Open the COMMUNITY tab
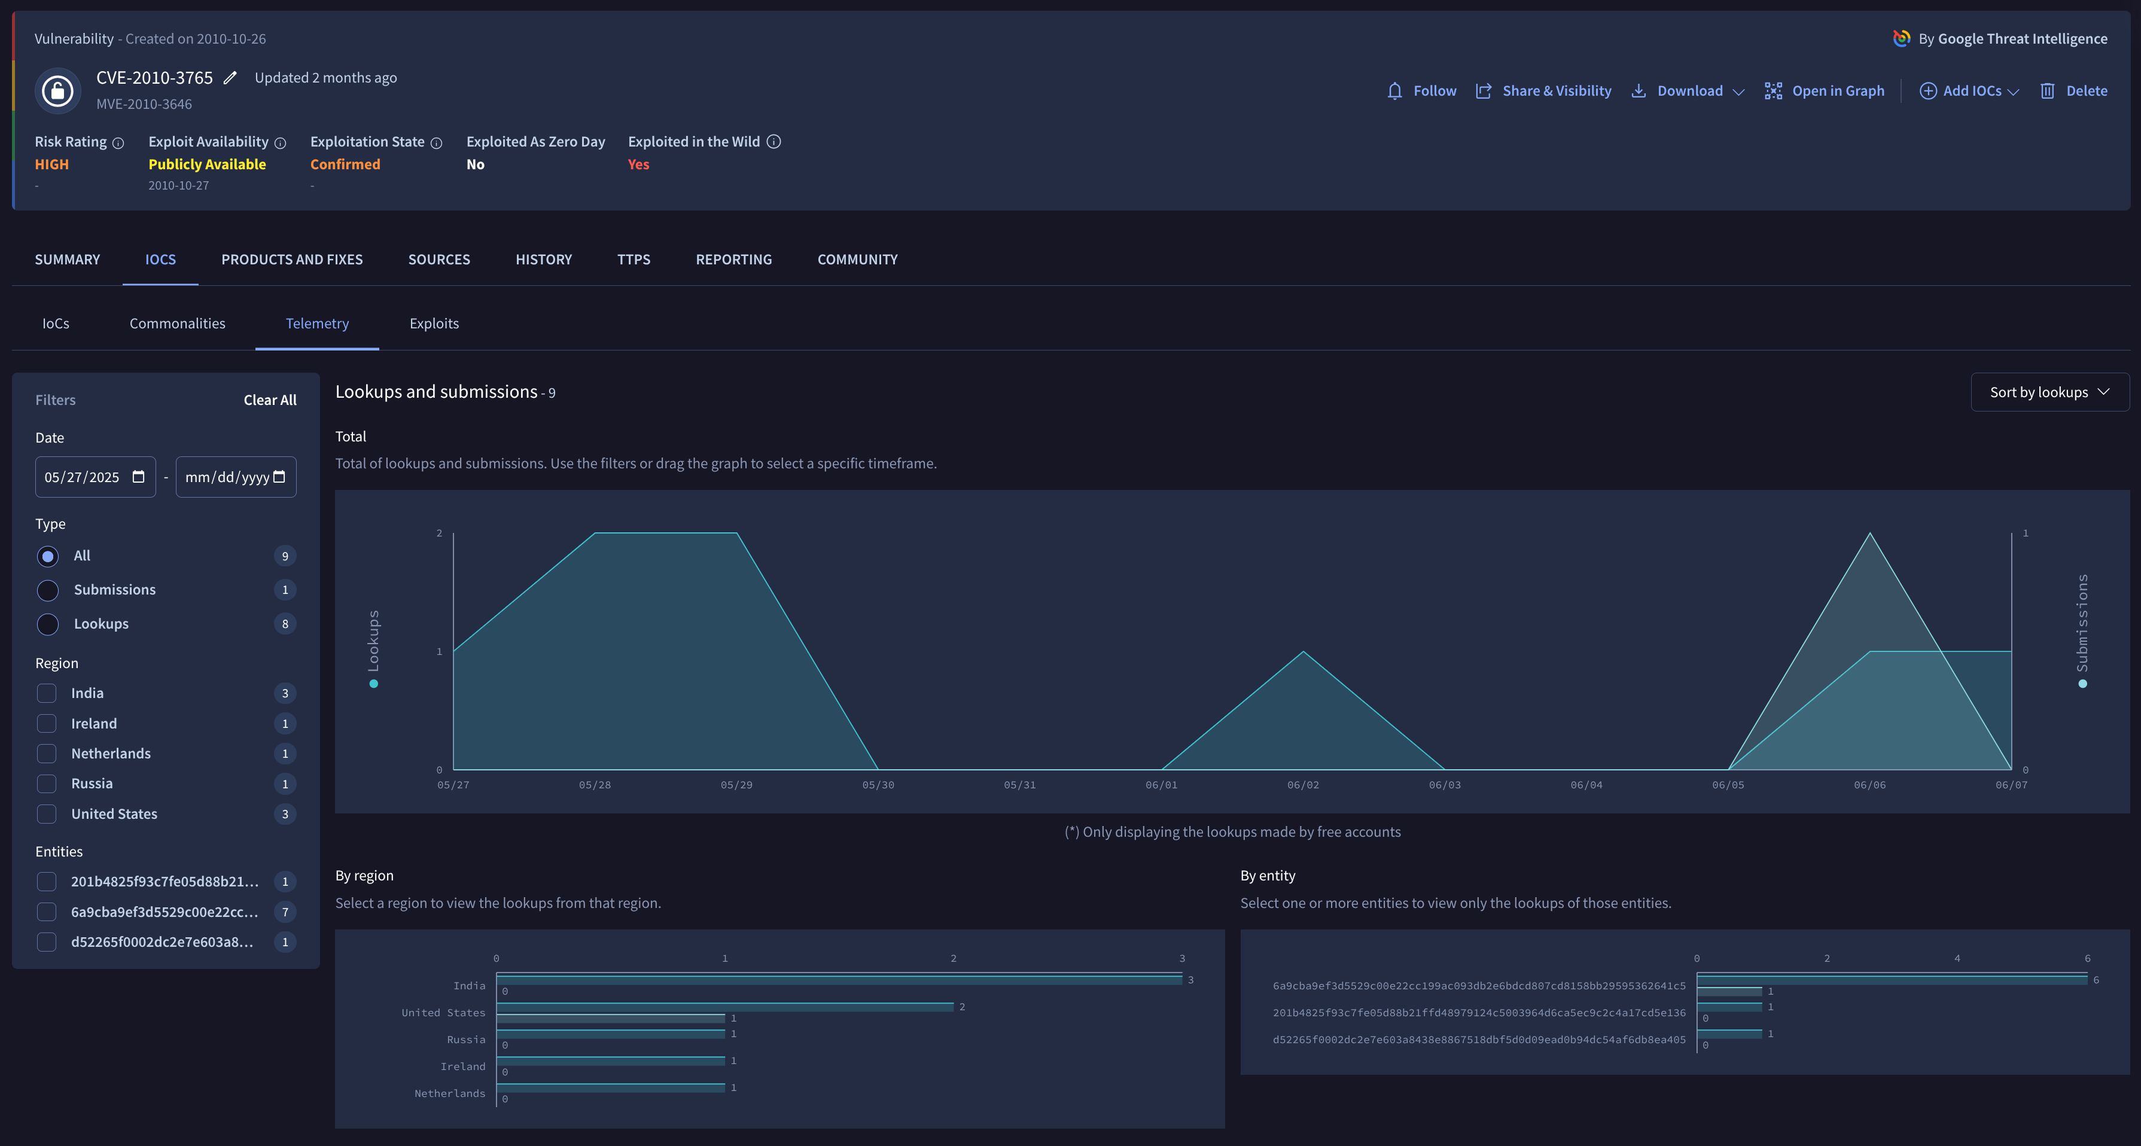 (858, 259)
